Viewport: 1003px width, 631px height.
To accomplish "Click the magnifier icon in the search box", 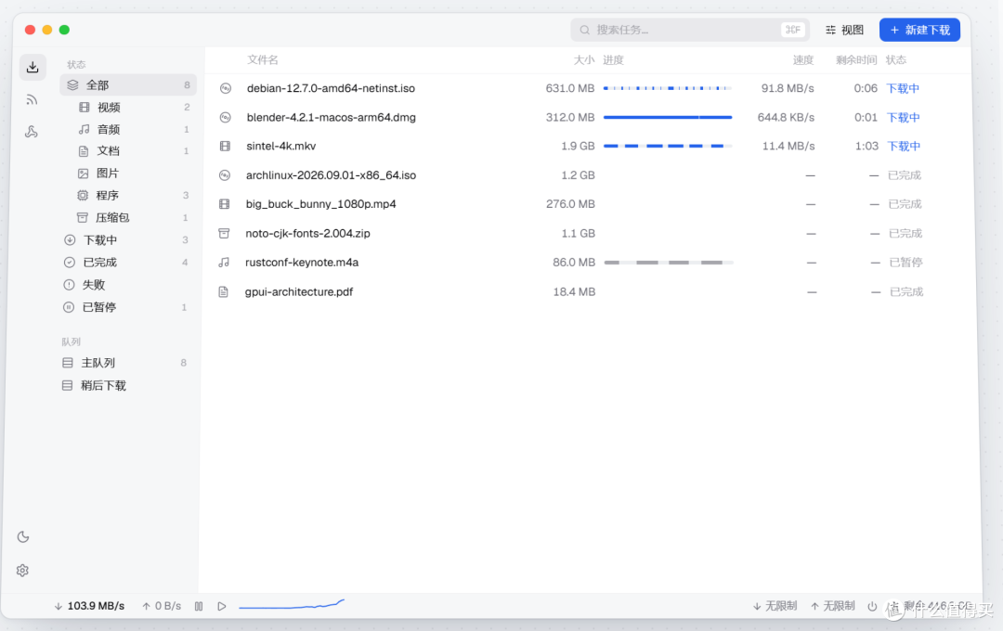I will pos(585,30).
